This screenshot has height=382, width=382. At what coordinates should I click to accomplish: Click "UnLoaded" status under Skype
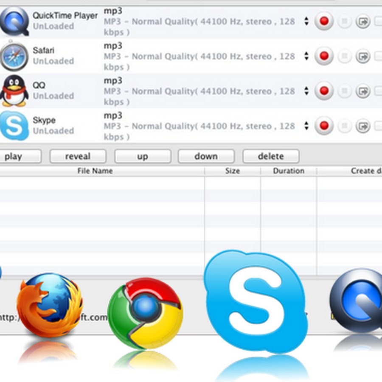coord(53,131)
